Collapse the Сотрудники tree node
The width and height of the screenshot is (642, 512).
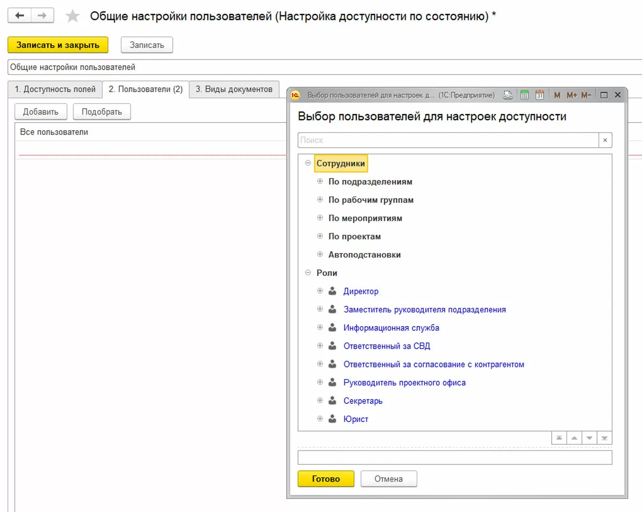[308, 163]
